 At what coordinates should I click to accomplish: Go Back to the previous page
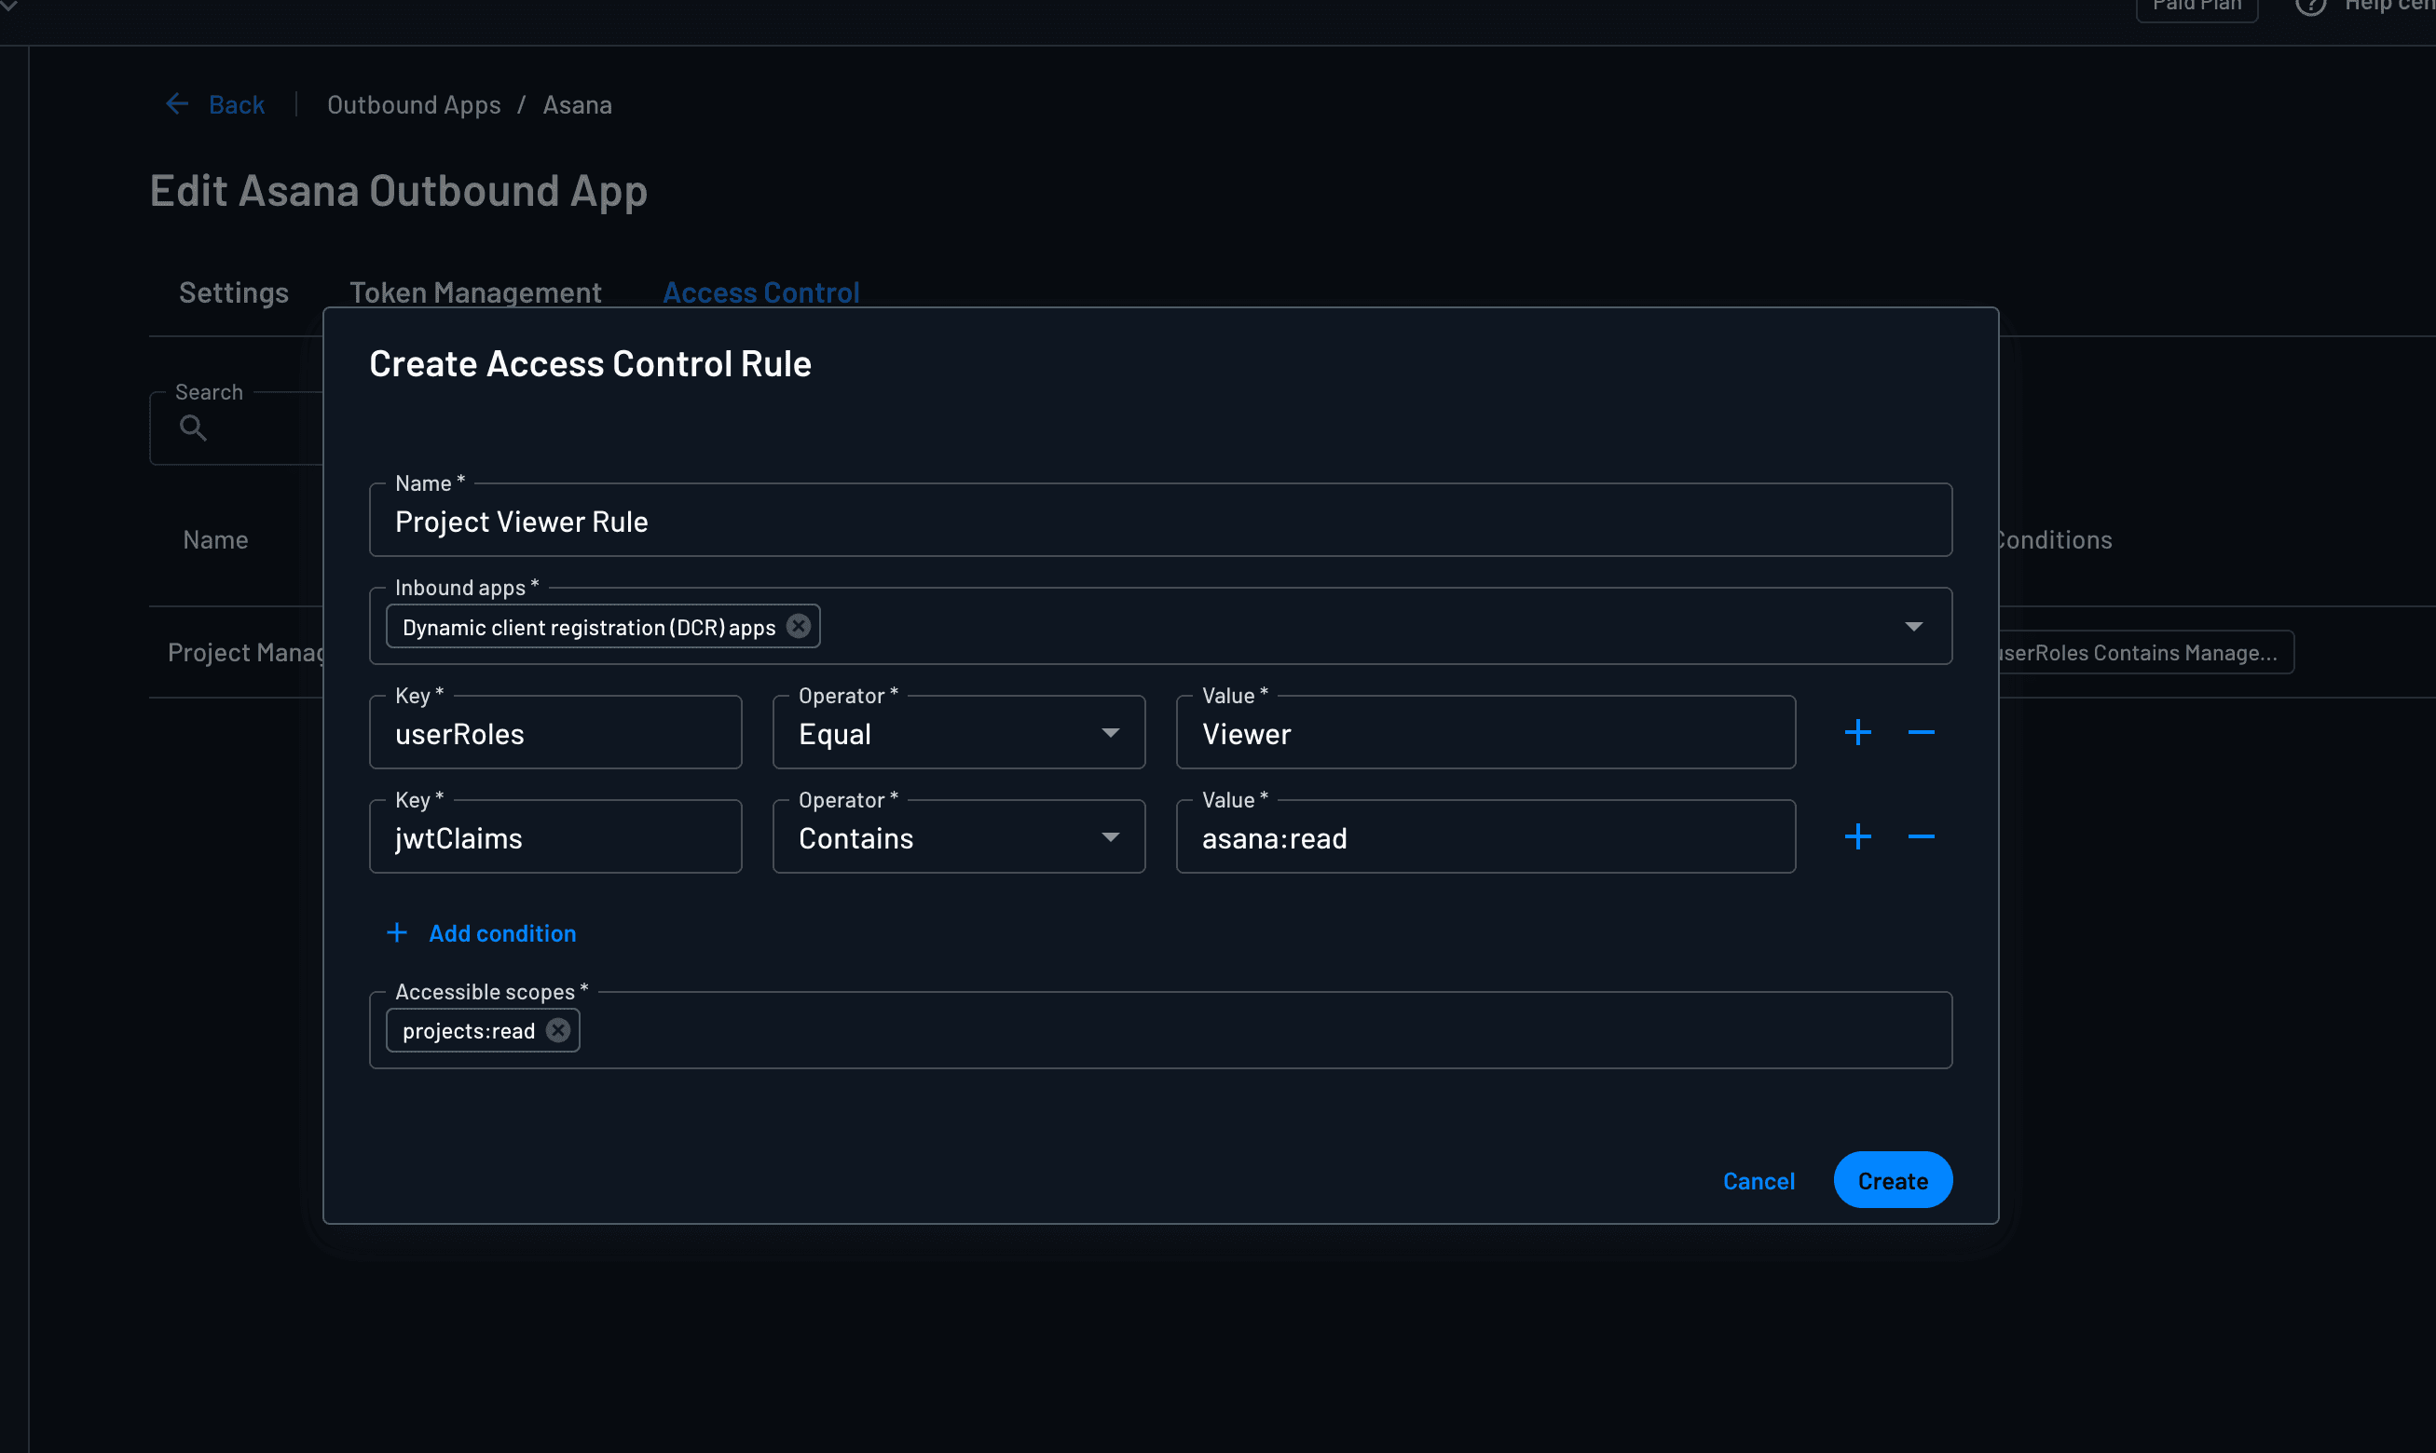pyautogui.click(x=236, y=104)
